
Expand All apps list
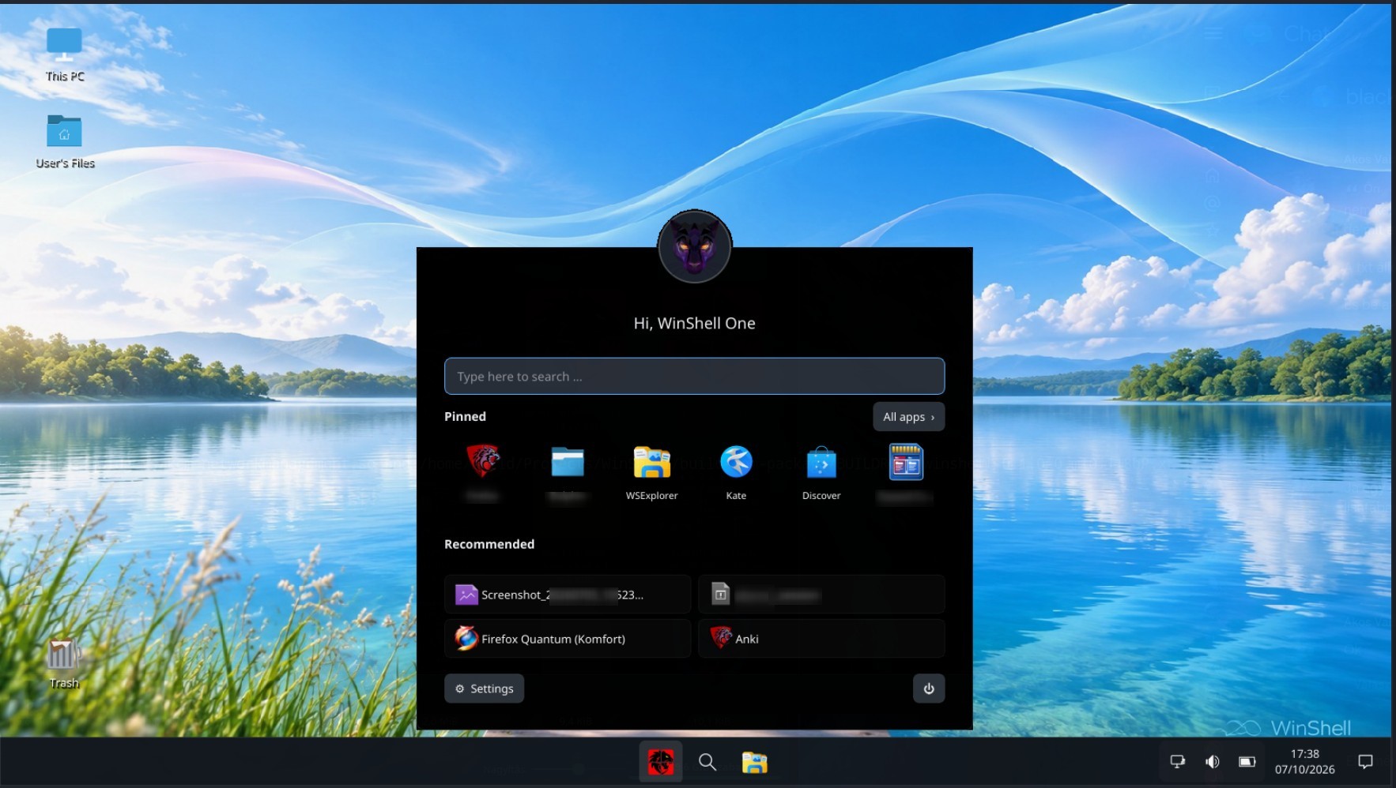[909, 417]
